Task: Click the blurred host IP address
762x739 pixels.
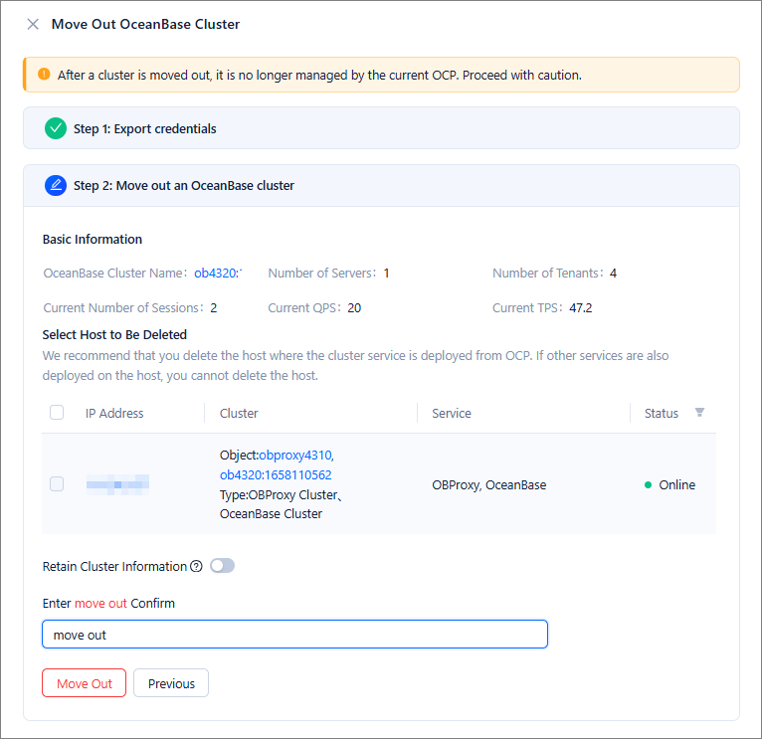Action: (x=117, y=485)
